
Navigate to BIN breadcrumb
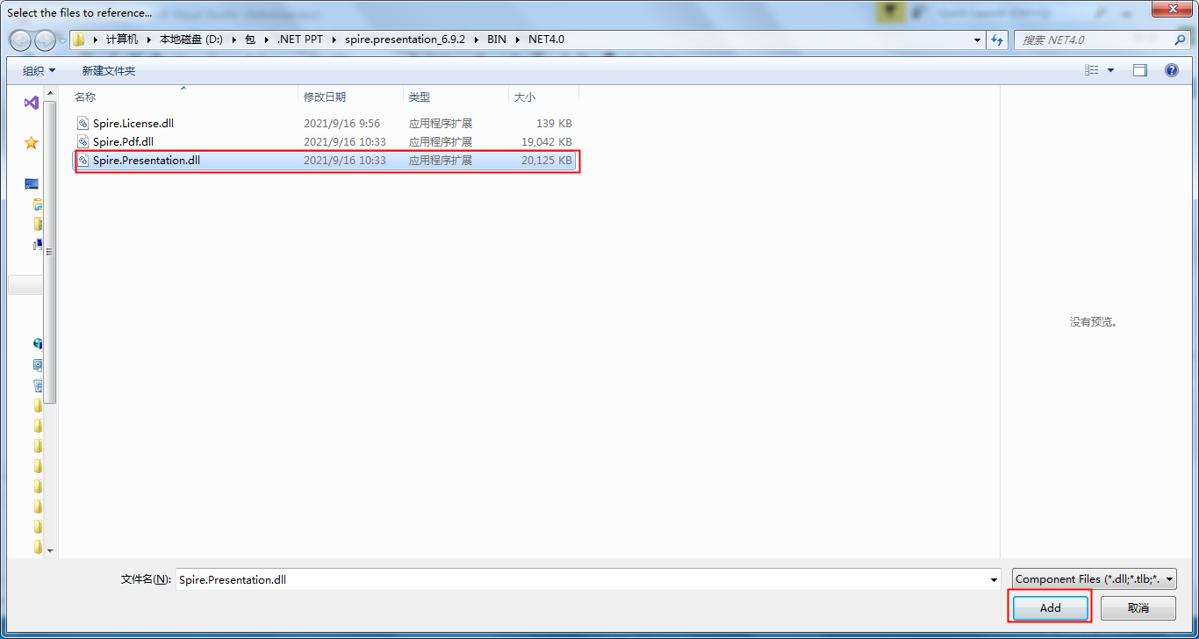[497, 39]
